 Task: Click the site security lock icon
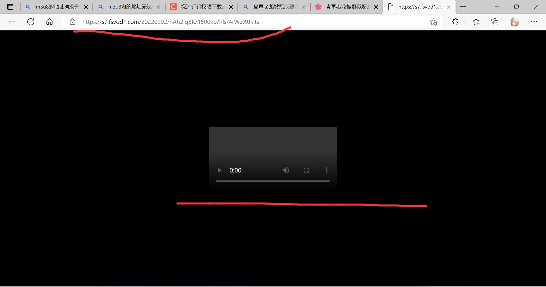(73, 22)
